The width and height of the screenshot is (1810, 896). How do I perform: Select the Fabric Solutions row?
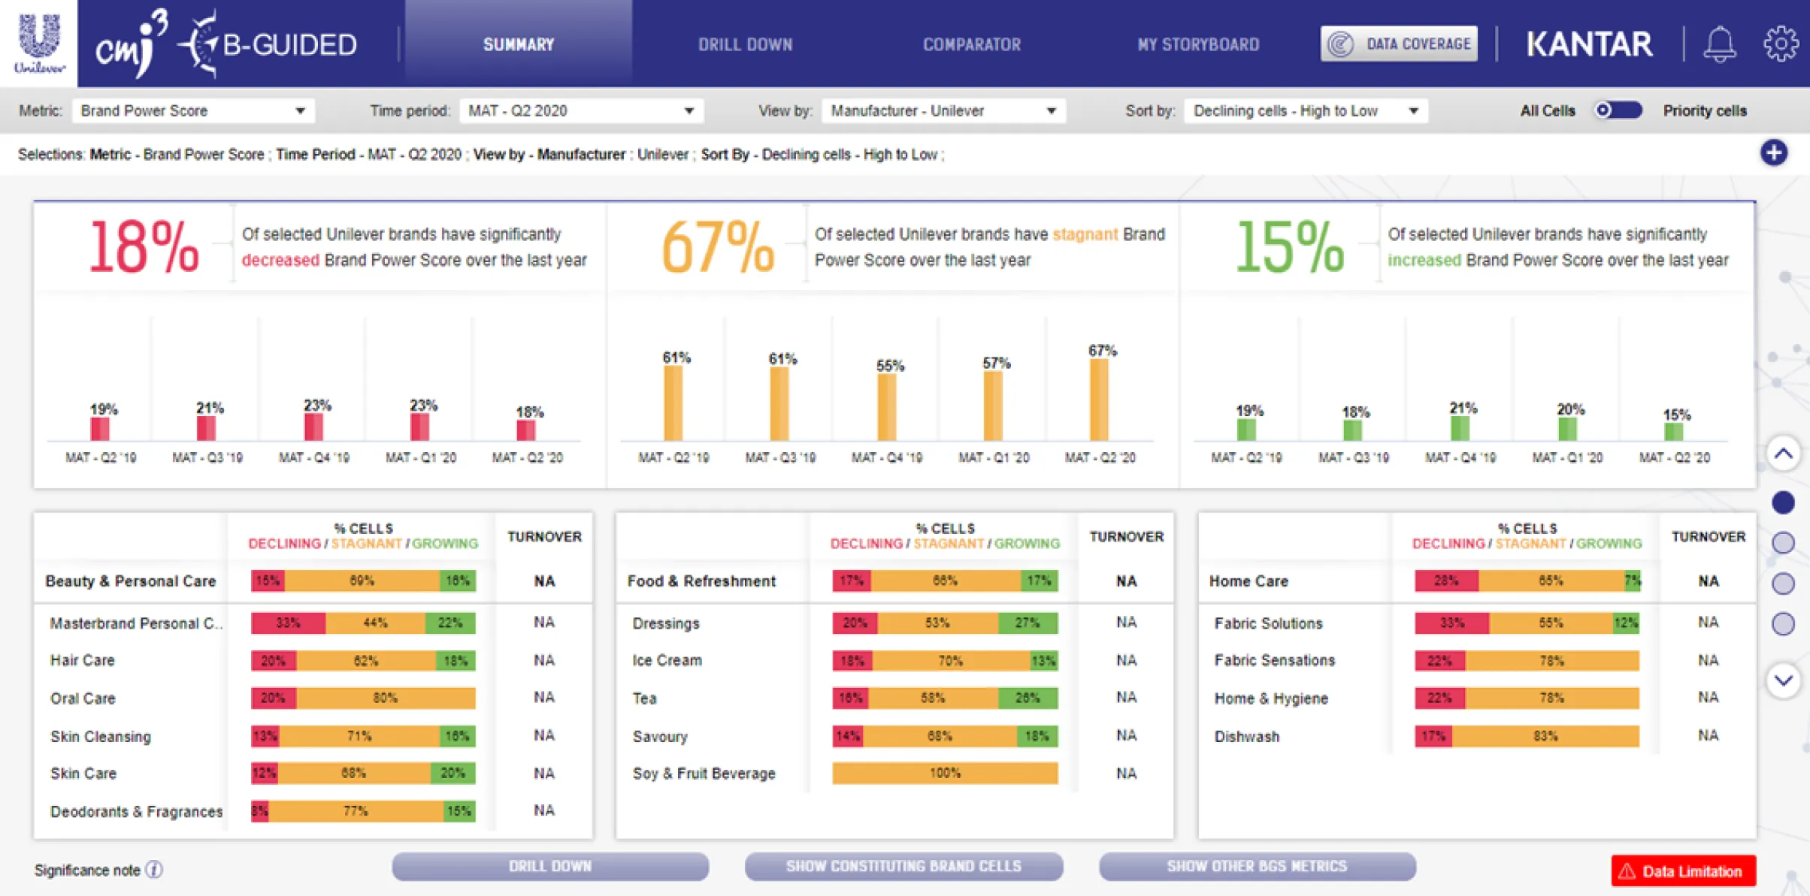pyautogui.click(x=1477, y=623)
